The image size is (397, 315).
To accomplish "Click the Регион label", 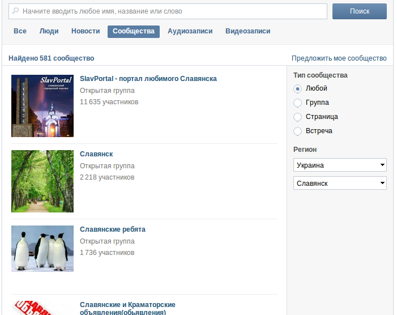I will tap(305, 150).
